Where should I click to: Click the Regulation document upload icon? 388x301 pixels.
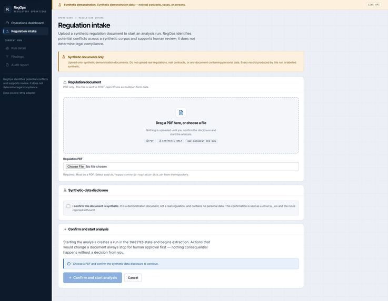tap(65, 82)
